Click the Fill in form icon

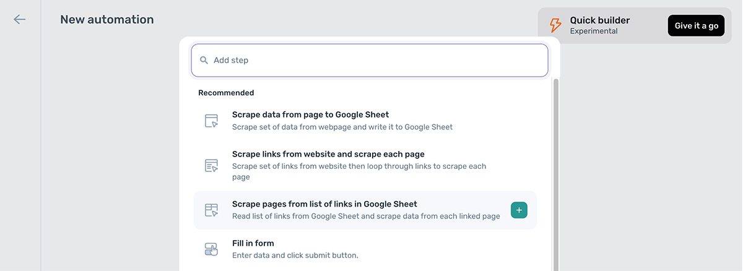point(212,249)
